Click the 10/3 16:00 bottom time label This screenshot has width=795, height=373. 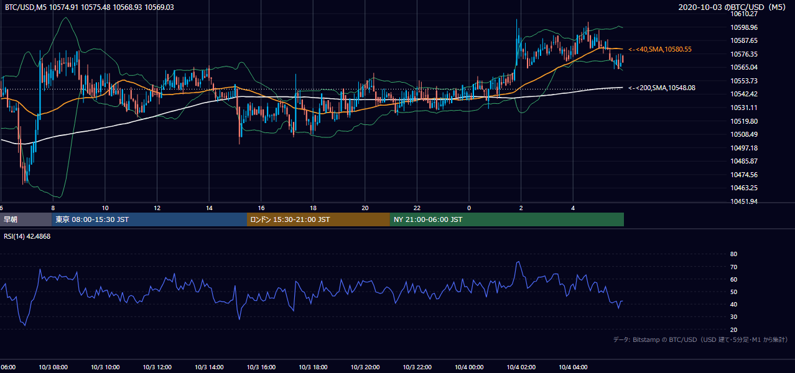point(261,367)
